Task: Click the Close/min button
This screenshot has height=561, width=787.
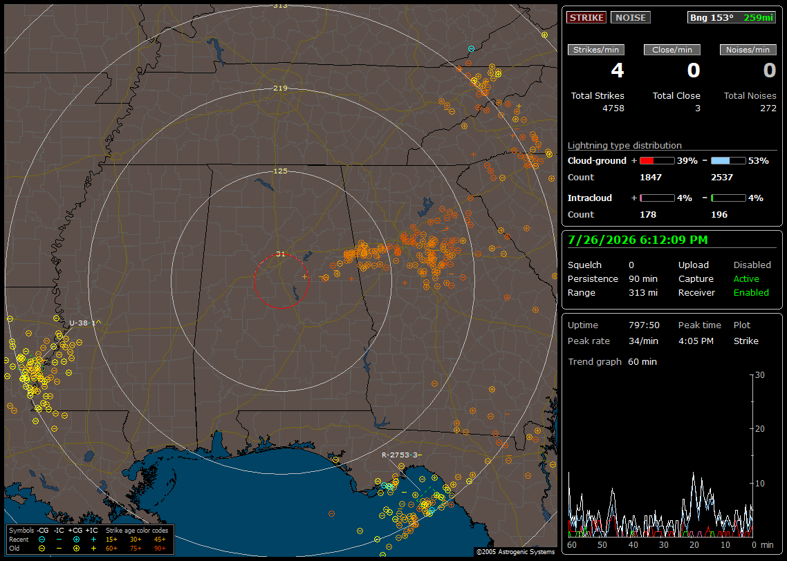Action: [x=672, y=50]
